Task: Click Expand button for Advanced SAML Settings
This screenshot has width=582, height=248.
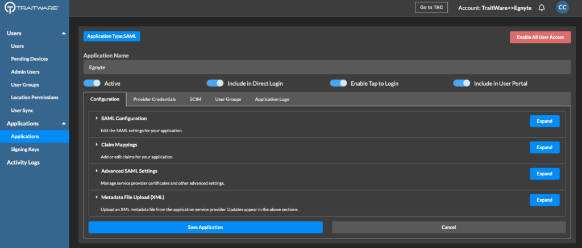Action: click(544, 174)
